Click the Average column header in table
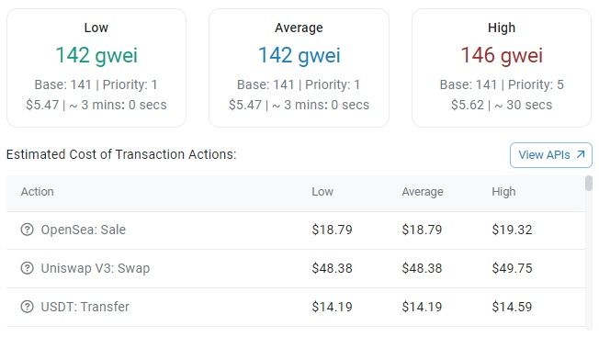Image resolution: width=599 pixels, height=337 pixels. 422,192
